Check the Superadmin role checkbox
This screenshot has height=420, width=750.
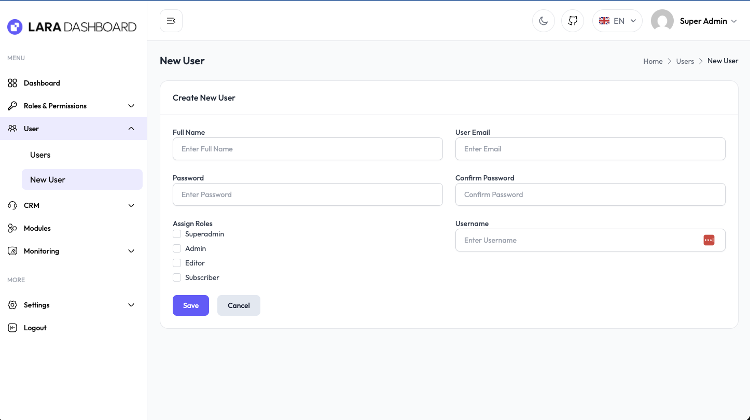(x=177, y=234)
